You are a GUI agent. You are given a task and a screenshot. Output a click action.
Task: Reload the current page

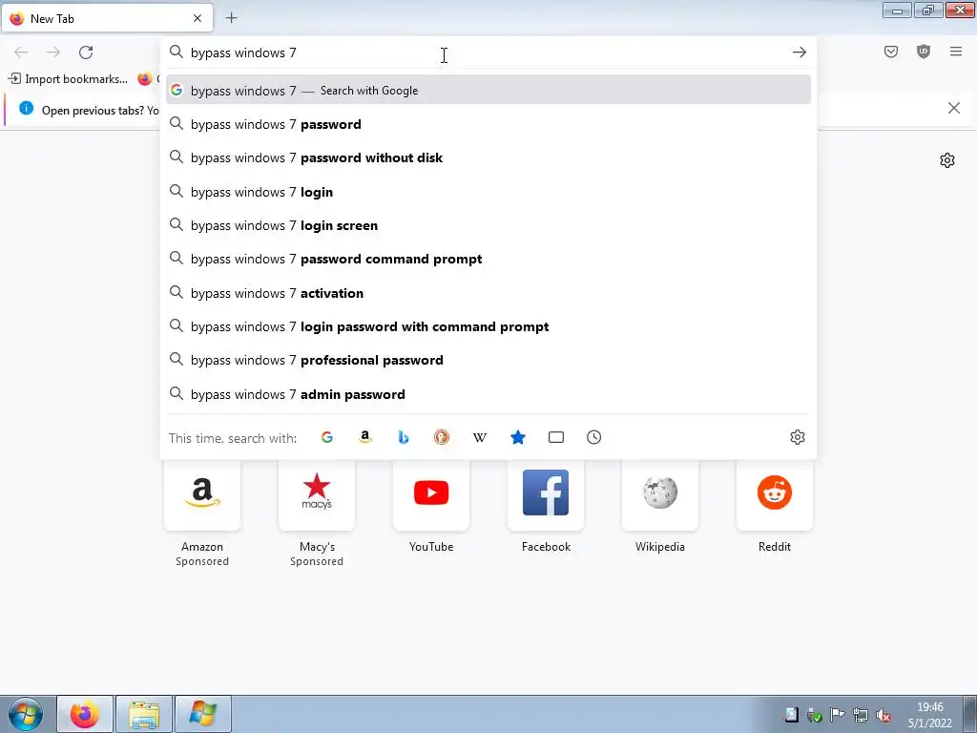point(86,52)
